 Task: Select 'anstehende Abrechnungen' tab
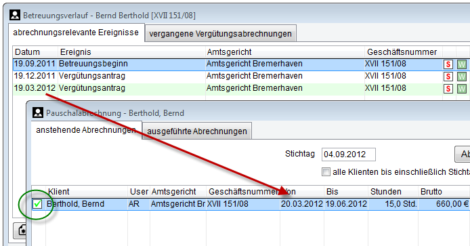pyautogui.click(x=86, y=130)
